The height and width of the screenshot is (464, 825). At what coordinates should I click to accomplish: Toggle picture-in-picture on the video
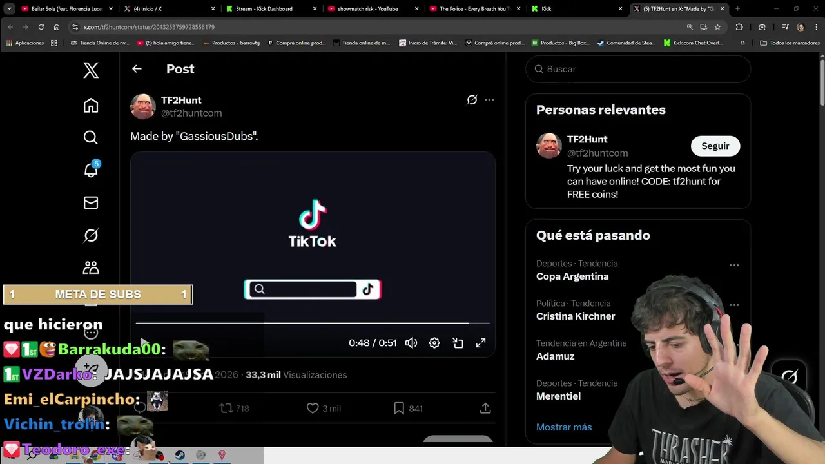[x=458, y=343]
